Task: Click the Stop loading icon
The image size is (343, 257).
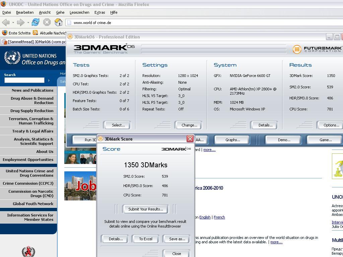Action: [47, 22]
